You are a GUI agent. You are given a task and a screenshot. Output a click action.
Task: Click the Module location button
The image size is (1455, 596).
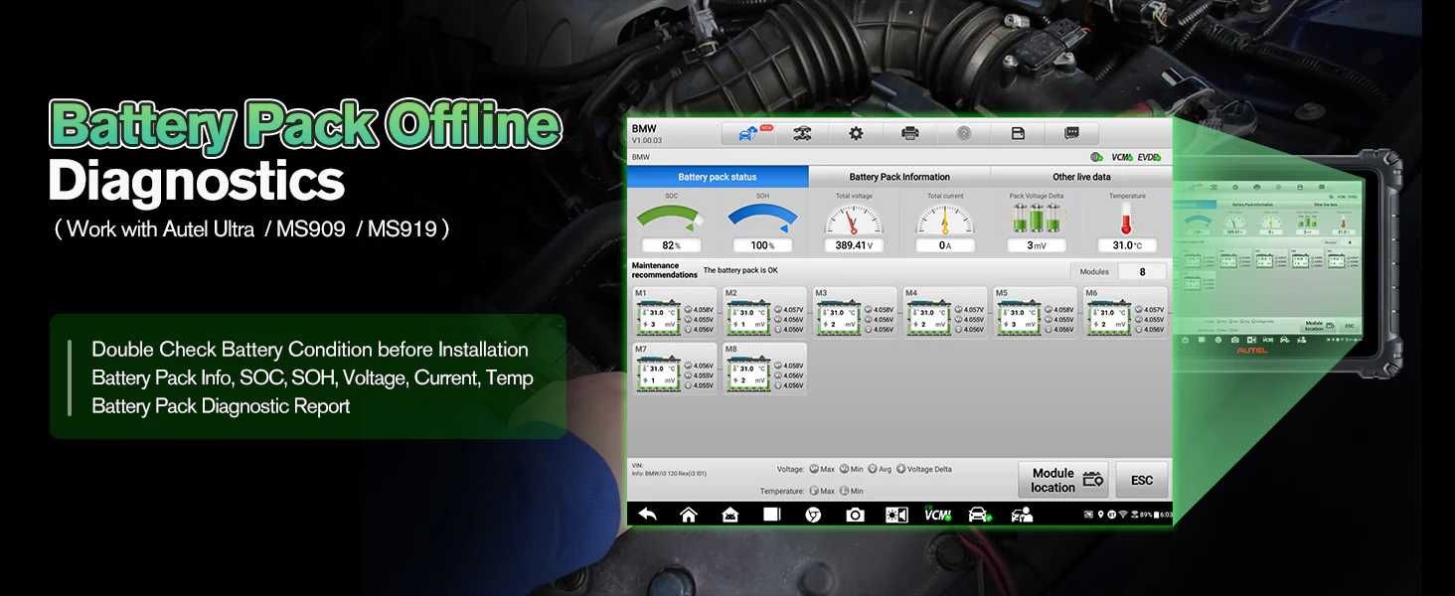click(x=1063, y=480)
